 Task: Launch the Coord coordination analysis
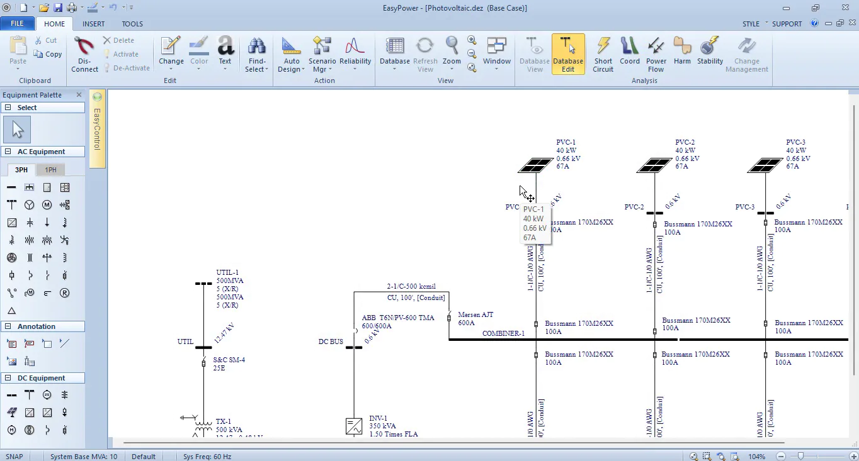[x=630, y=52]
